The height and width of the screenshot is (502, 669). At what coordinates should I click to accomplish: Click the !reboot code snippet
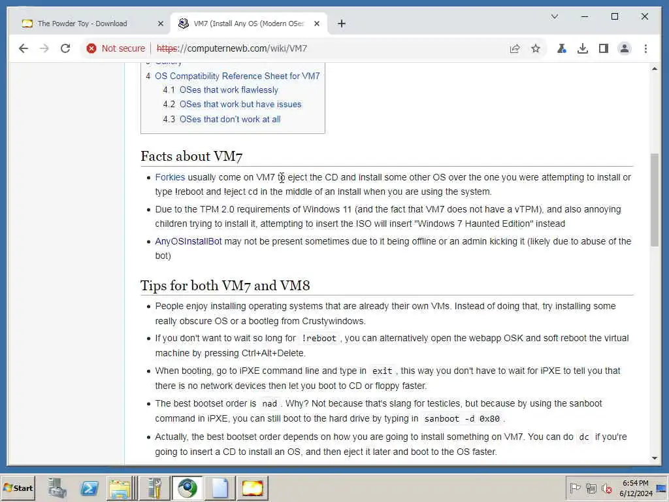tap(319, 339)
